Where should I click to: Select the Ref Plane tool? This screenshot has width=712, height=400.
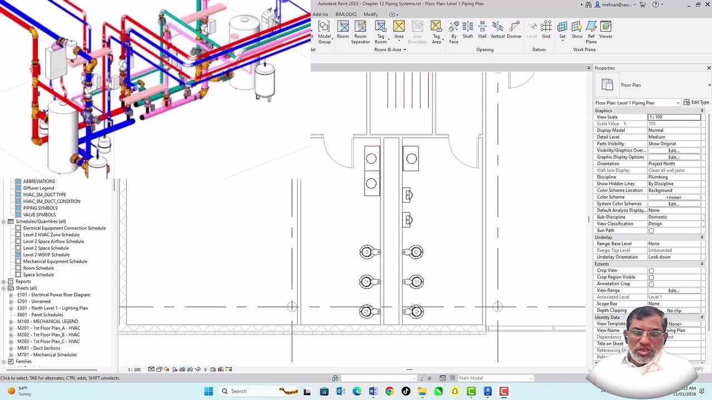pyautogui.click(x=591, y=32)
